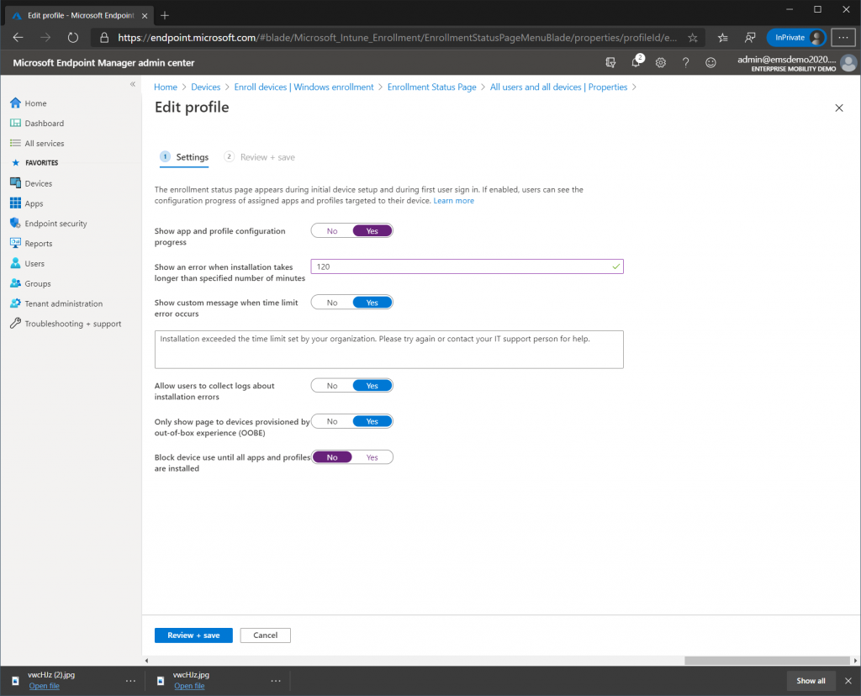861x696 pixels.
Task: Add this page to favorites star
Action: click(693, 37)
